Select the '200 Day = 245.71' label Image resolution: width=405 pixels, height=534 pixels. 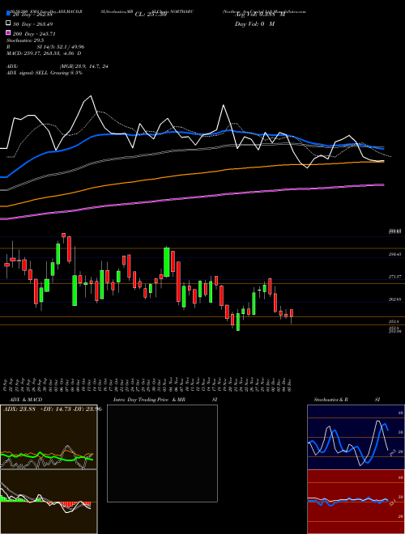click(34, 34)
